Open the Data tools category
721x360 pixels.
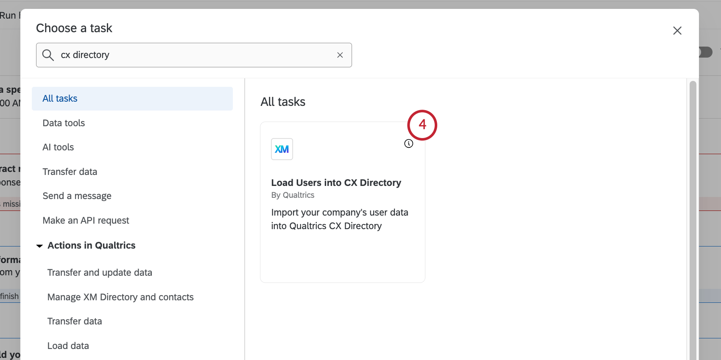click(x=64, y=123)
